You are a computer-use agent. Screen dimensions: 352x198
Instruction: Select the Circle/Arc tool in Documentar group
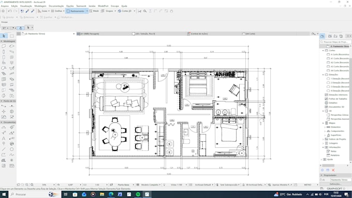(12, 149)
